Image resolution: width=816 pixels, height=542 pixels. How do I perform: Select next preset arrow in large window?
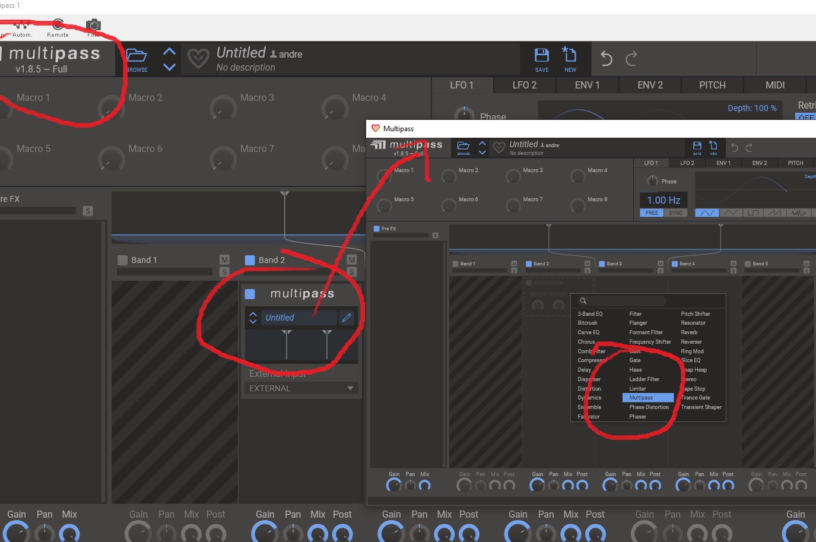click(169, 67)
